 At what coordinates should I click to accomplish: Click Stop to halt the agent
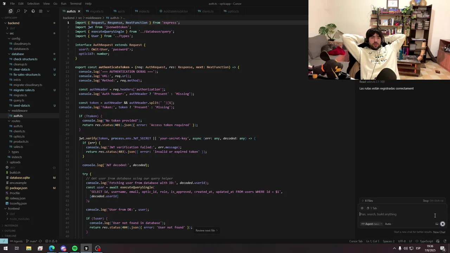pyautogui.click(x=425, y=201)
